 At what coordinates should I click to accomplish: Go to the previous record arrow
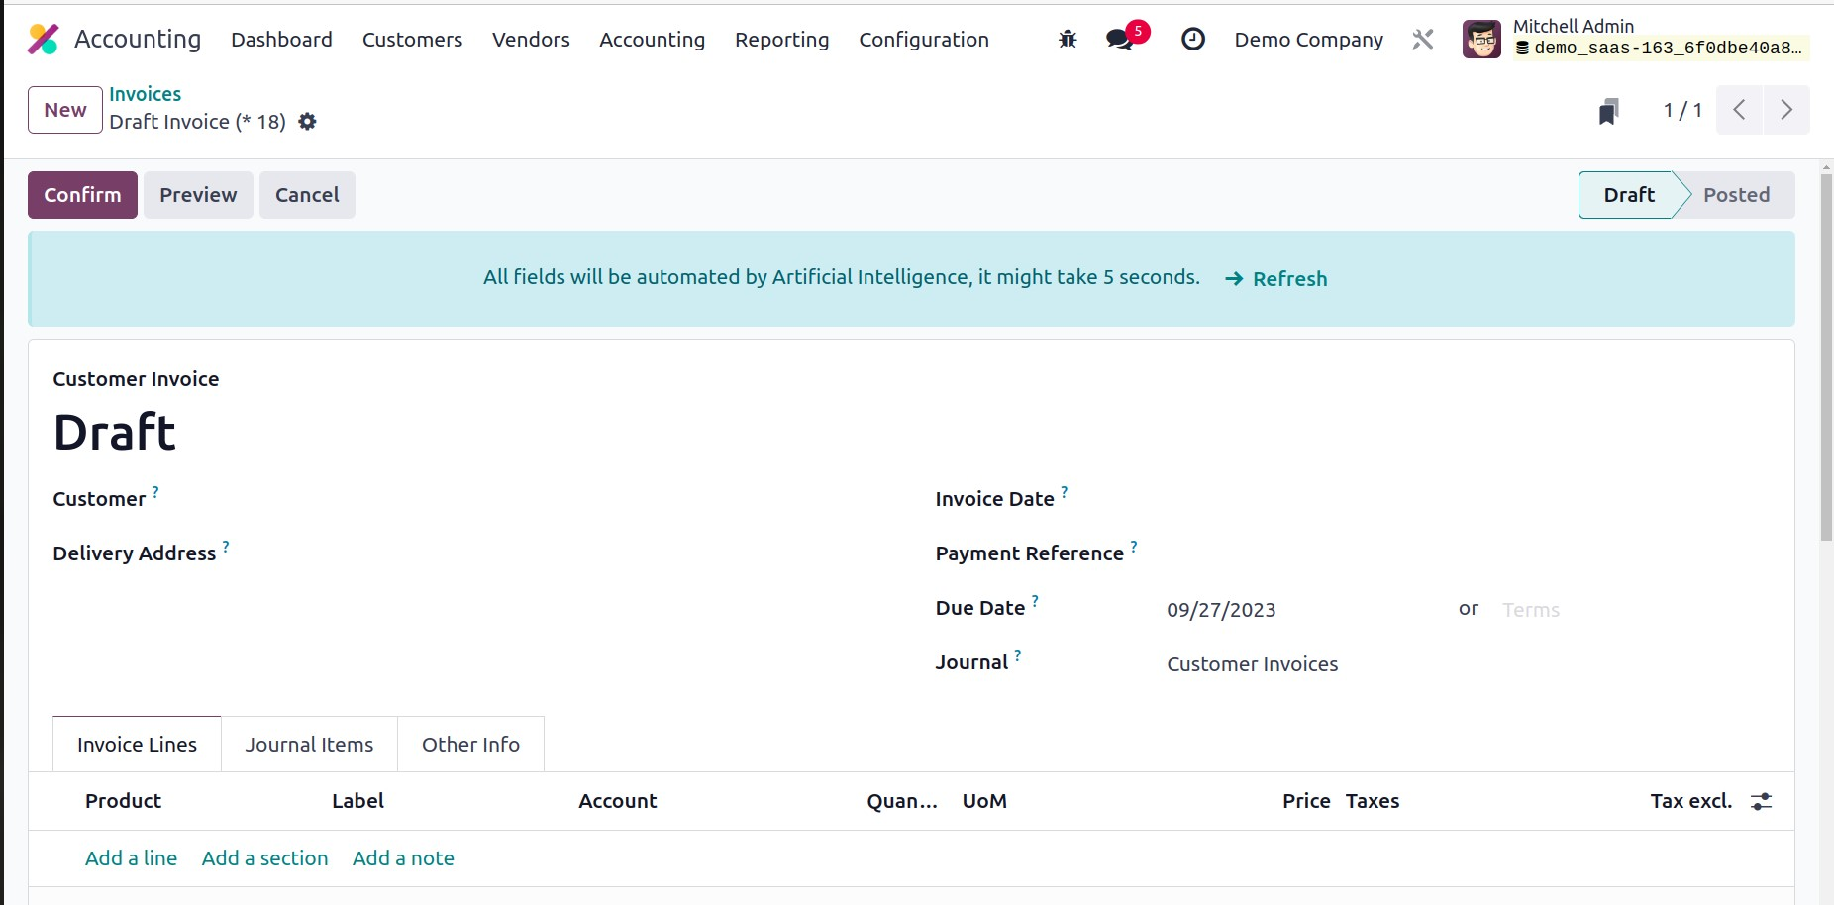[x=1739, y=110]
